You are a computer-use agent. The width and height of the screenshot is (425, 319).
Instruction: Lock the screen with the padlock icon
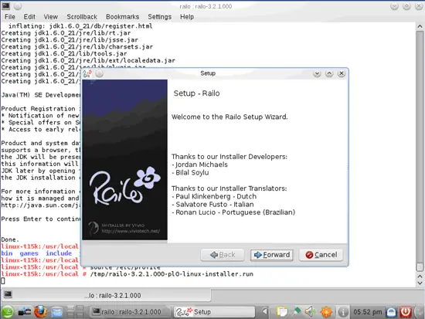point(391,312)
